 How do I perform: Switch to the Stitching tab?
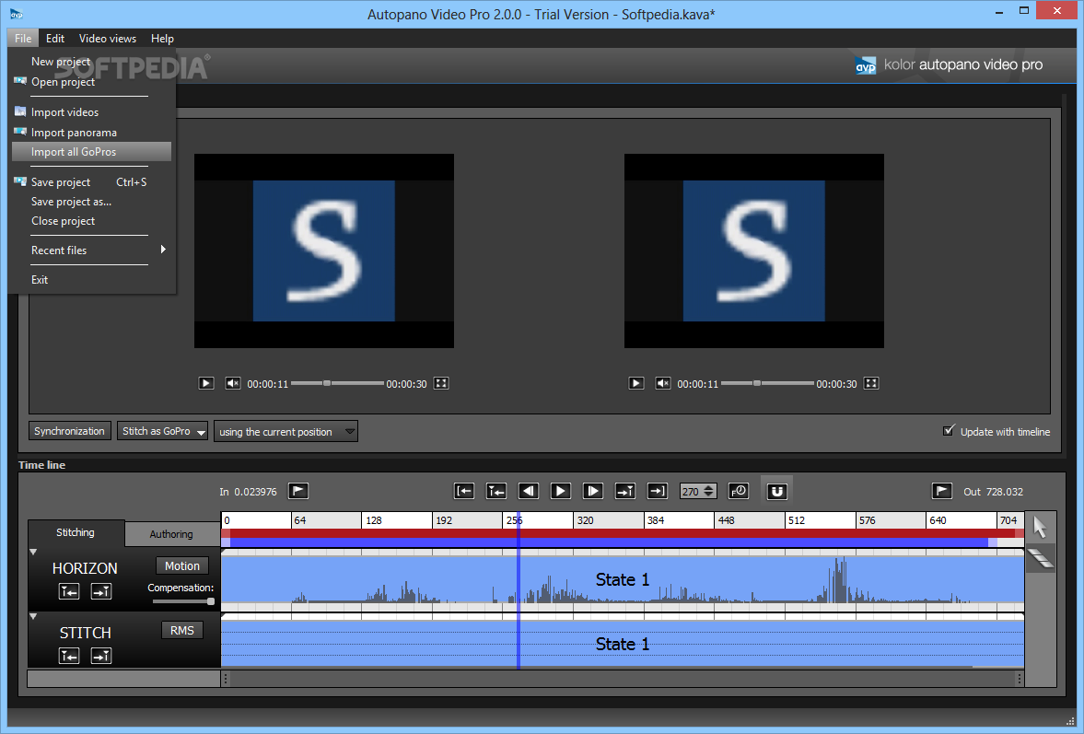click(x=76, y=532)
